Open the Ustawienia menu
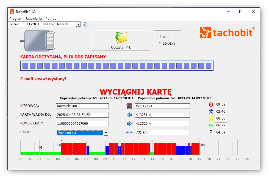Viewport: 269px width, 179px height. [x=34, y=18]
